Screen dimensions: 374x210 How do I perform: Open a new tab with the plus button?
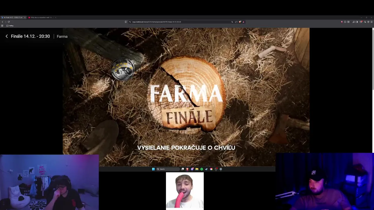point(56,17)
